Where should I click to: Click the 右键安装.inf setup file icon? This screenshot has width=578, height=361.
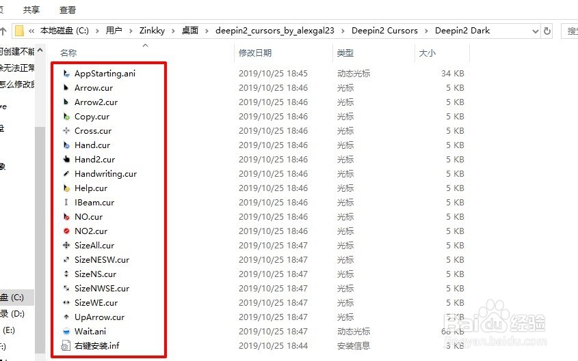66,346
